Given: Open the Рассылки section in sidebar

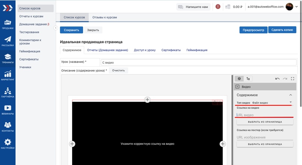Looking at the screenshot, I should tap(7, 41).
